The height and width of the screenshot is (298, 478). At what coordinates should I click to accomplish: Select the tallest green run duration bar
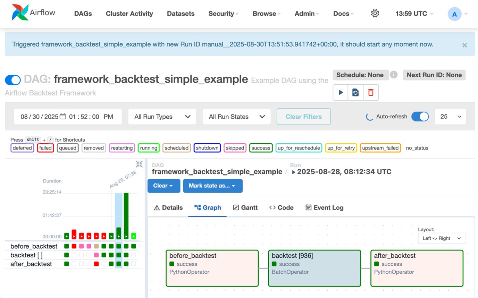(126, 216)
